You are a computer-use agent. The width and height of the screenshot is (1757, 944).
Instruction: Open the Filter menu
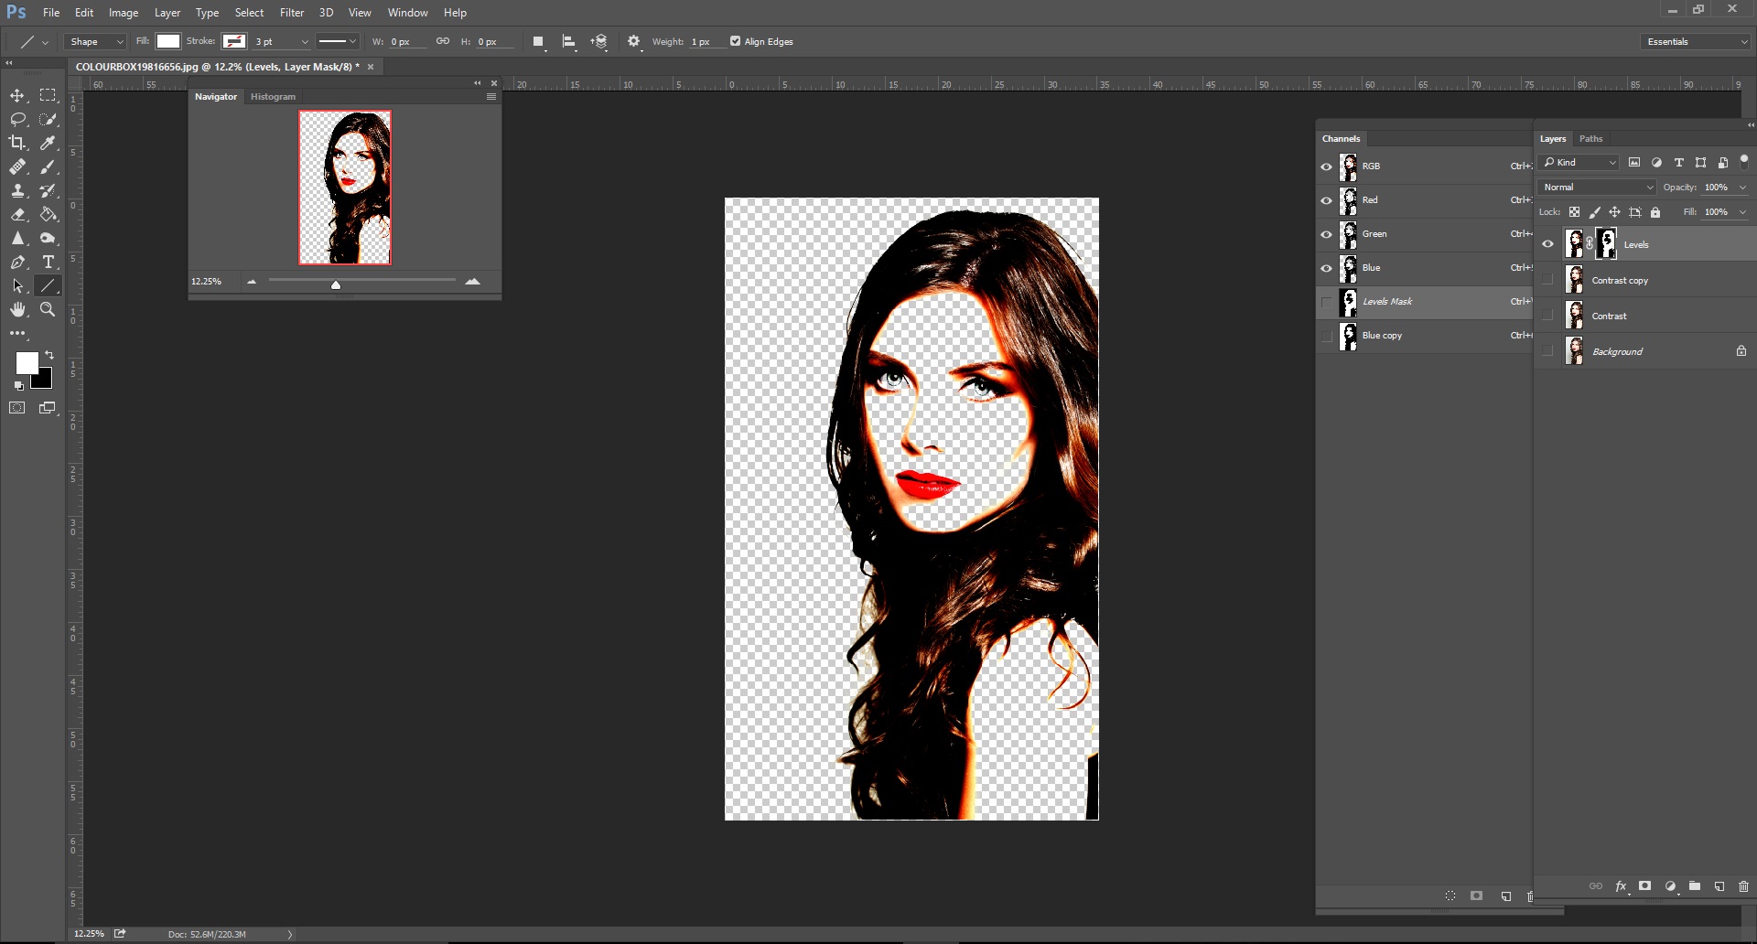tap(292, 13)
